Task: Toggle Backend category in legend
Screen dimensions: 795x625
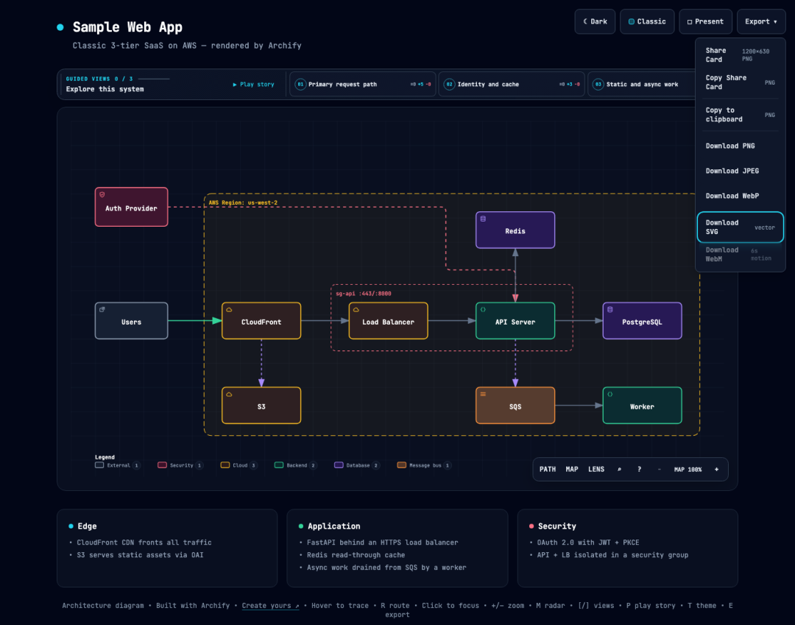Action: tap(296, 465)
